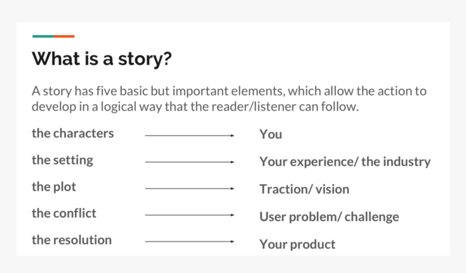
Task: Click the arrow beside "the plot"
Action: click(190, 188)
